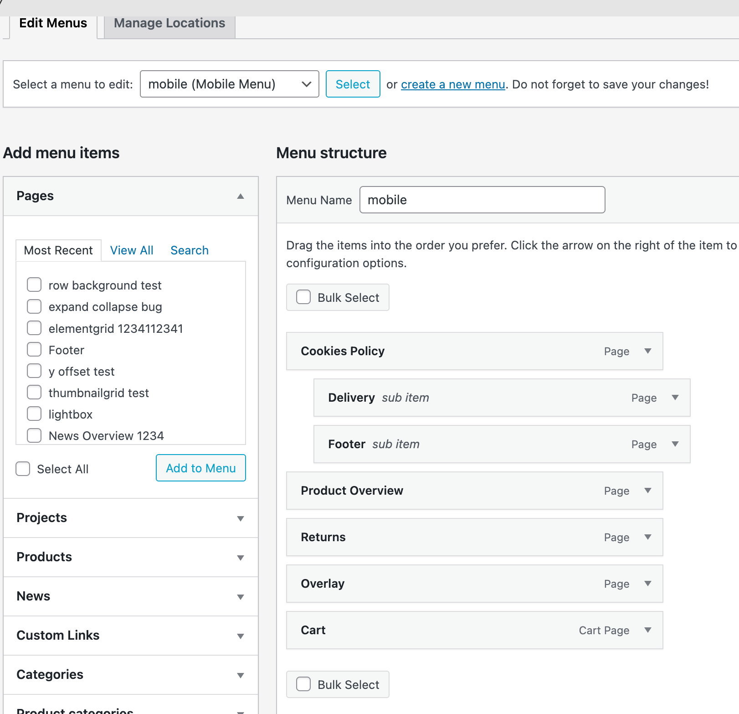Open the menu selection dropdown
This screenshot has width=739, height=714.
[x=229, y=84]
